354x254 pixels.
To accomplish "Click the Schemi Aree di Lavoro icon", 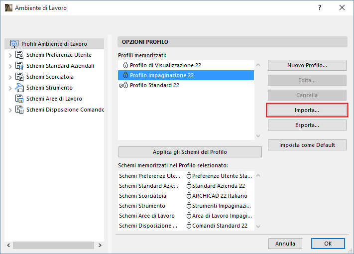I will pos(19,99).
